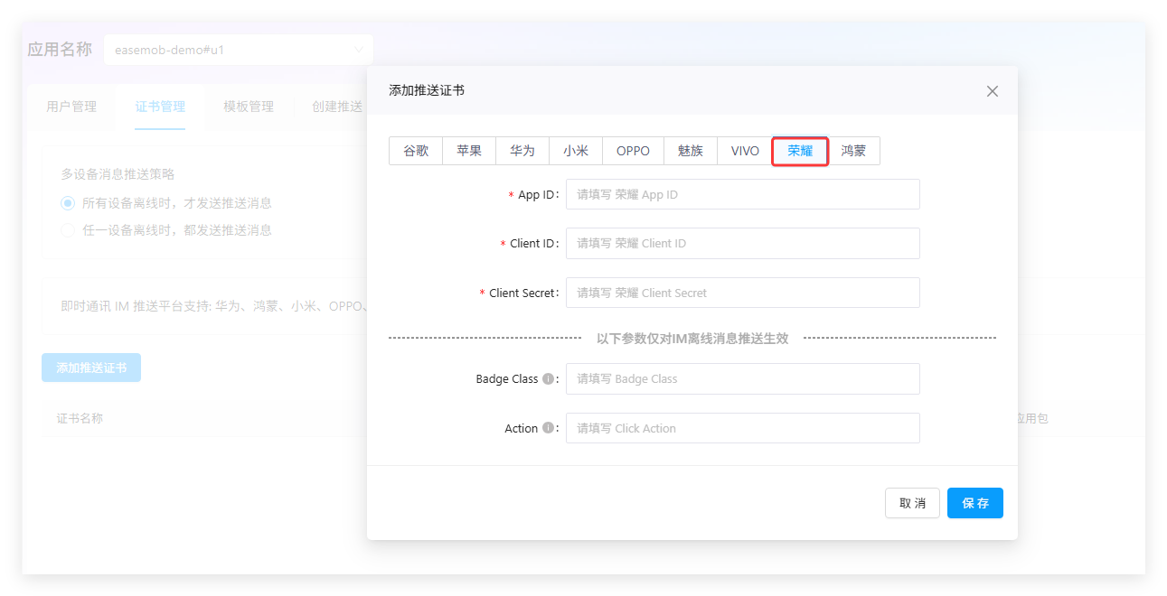
Task: Close the 添加推送证书 dialog with the X icon
Action: coord(992,91)
